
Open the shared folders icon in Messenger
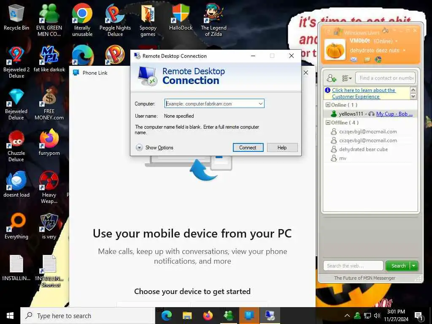point(367,59)
